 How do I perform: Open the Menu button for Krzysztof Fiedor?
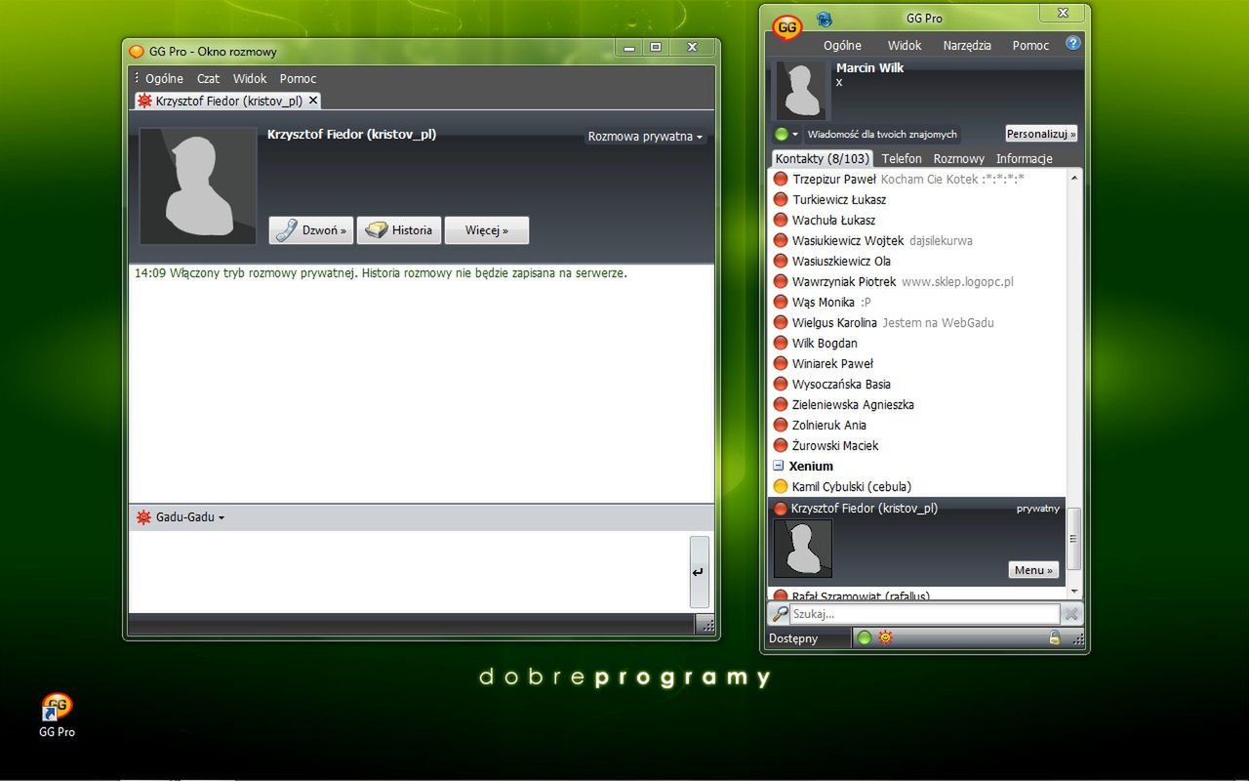tap(1033, 570)
